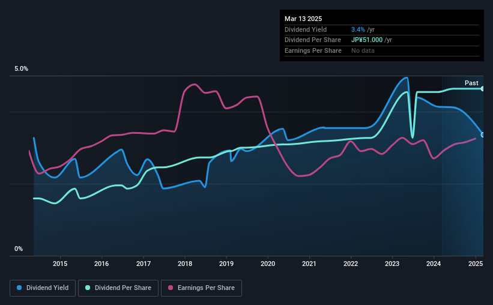Screen dimensions: 493x305
Task: Select the 2025 x-axis label
Action: (476, 264)
